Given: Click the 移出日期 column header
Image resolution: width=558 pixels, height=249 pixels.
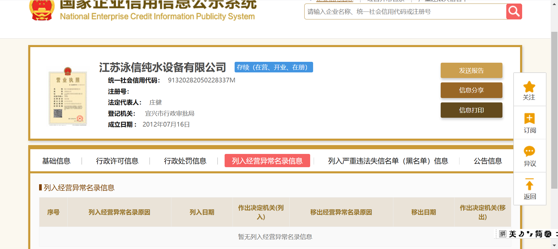Looking at the screenshot, I should point(424,212).
